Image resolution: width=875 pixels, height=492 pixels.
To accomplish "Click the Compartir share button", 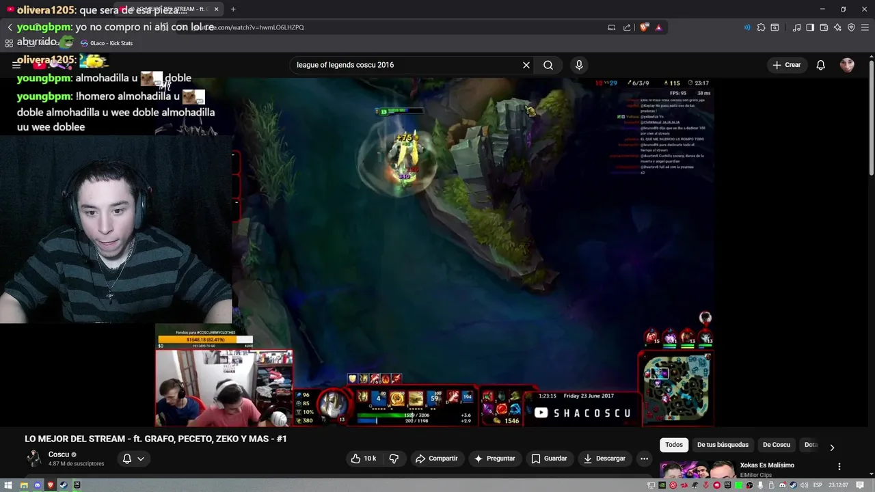I will pyautogui.click(x=436, y=459).
